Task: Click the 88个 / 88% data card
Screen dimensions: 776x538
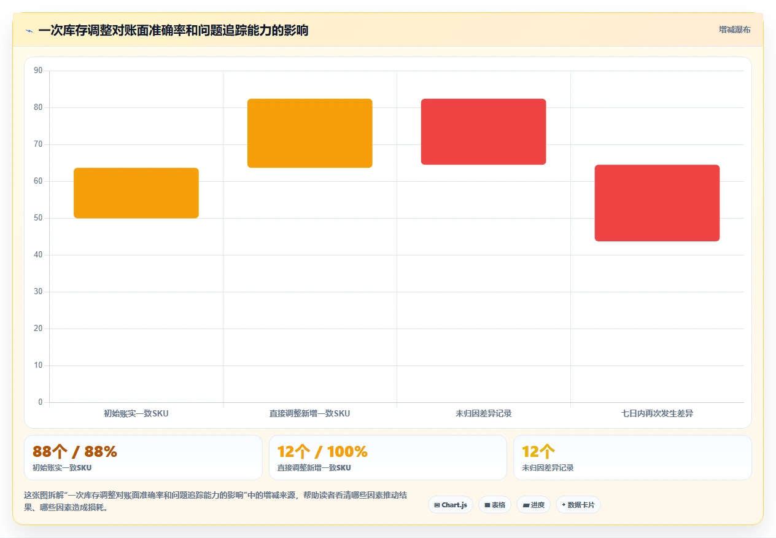Action: tap(143, 458)
